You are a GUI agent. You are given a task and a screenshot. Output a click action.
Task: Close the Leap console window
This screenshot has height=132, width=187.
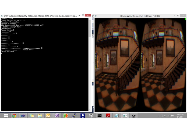point(88,15)
